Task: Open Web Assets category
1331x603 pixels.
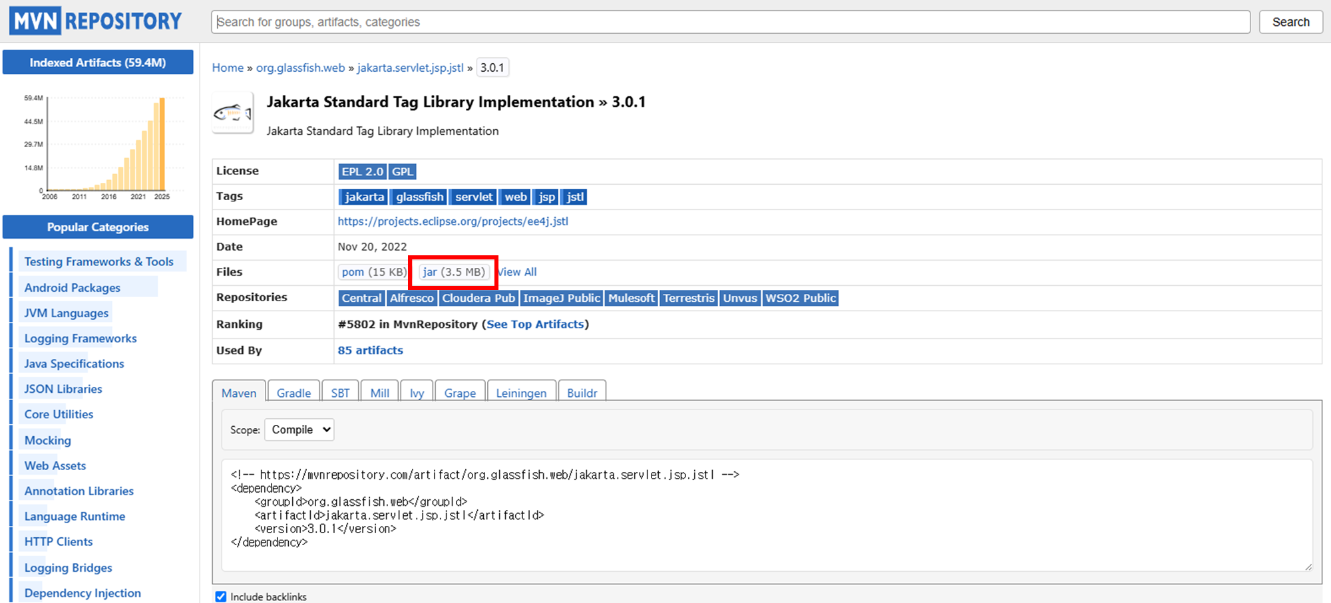Action: [x=55, y=465]
